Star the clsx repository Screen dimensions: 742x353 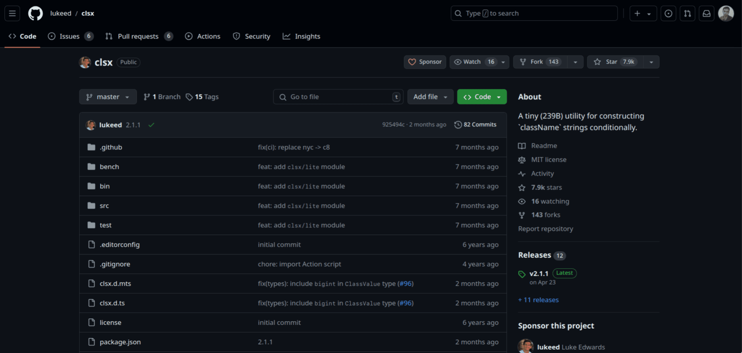[x=615, y=62]
